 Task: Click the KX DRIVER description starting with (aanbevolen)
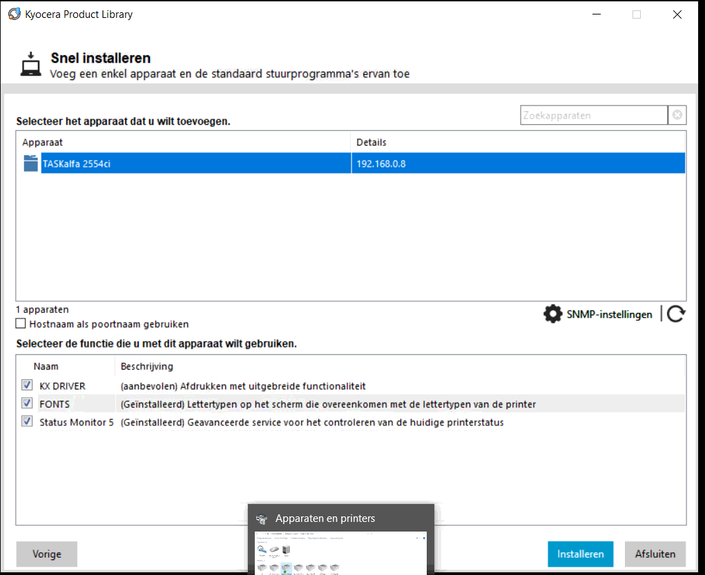(243, 386)
